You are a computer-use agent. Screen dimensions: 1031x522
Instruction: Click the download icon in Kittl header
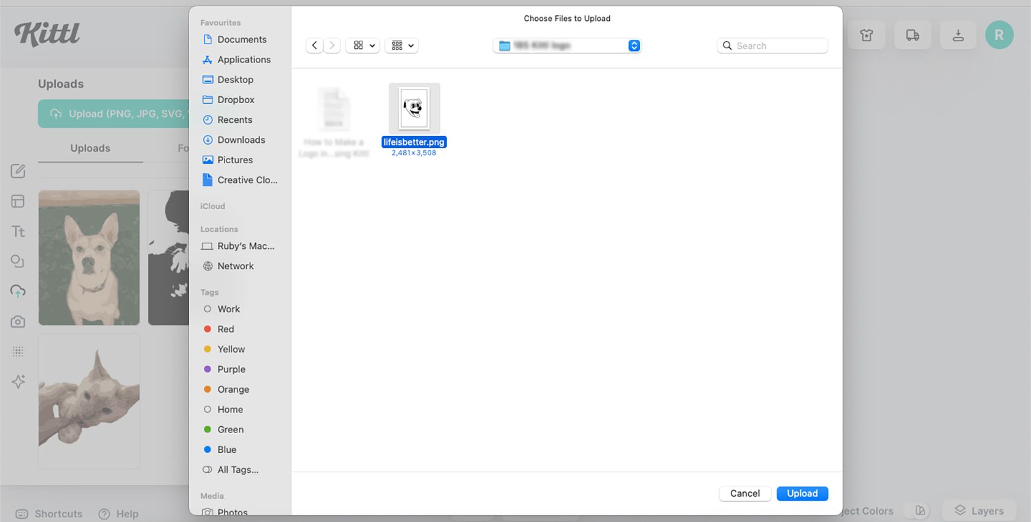[x=958, y=36]
